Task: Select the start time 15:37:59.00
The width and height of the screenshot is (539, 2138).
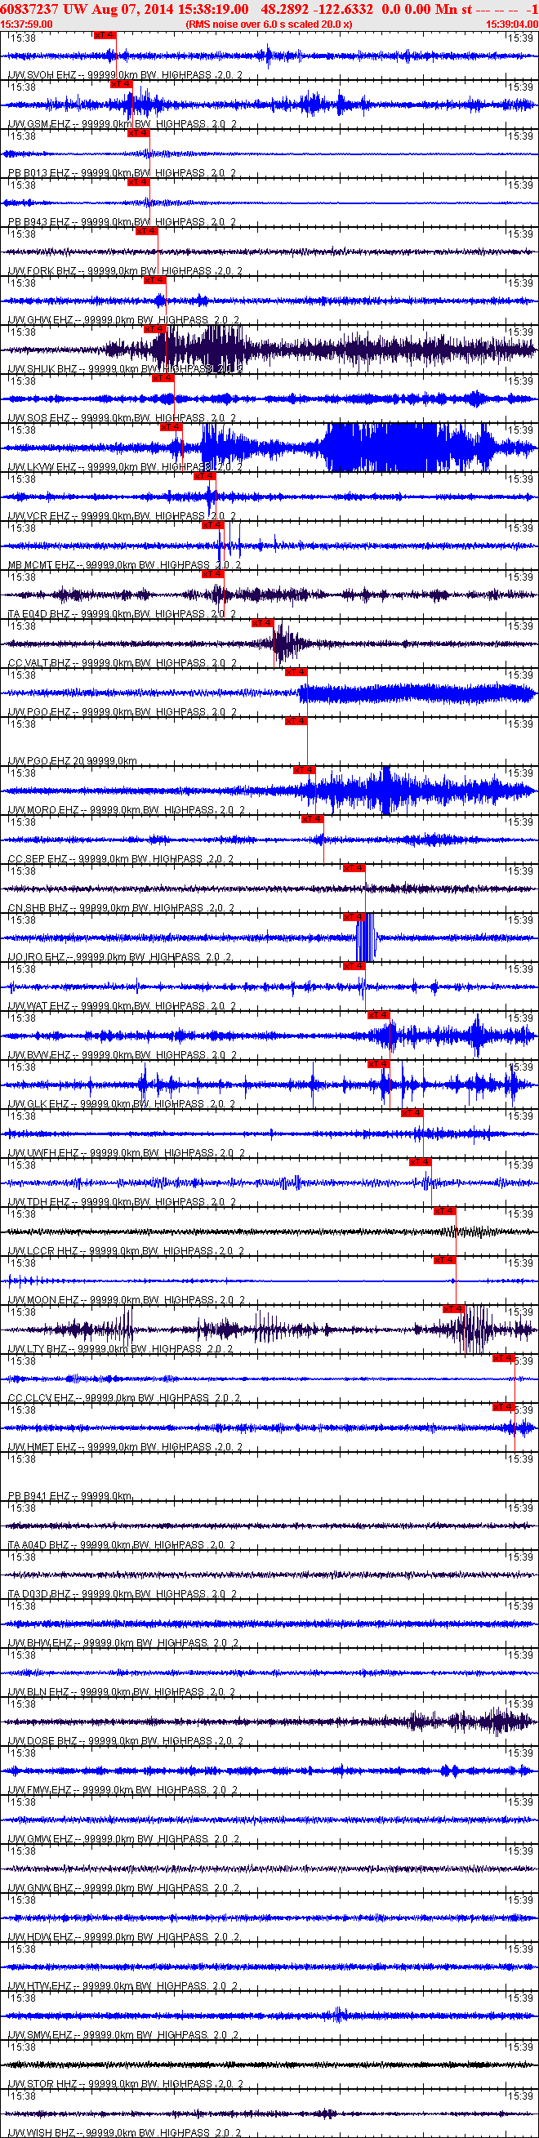Action: click(x=27, y=24)
